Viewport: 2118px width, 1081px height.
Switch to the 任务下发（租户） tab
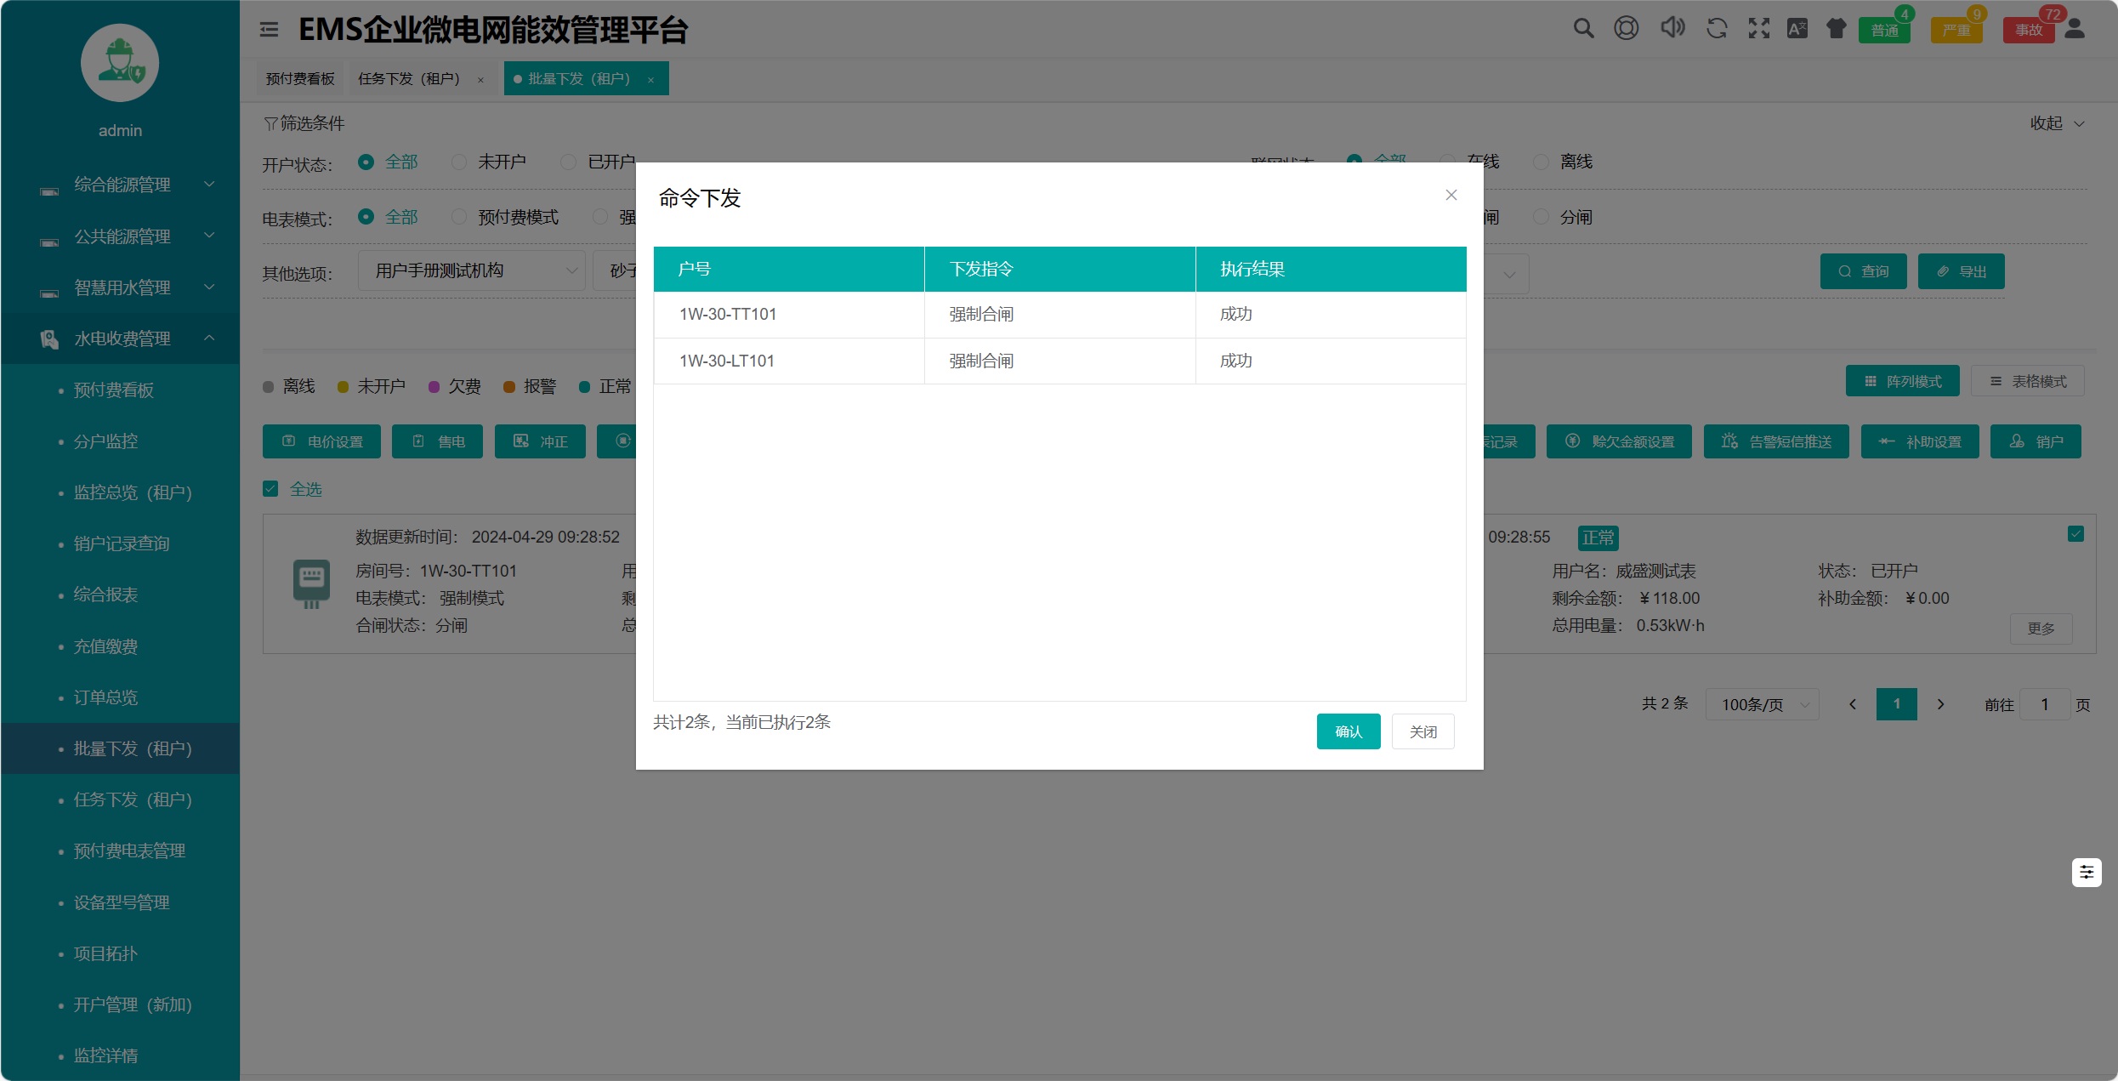pyautogui.click(x=410, y=79)
